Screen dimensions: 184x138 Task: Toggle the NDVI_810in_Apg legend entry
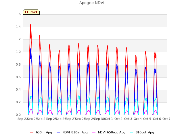72,132
